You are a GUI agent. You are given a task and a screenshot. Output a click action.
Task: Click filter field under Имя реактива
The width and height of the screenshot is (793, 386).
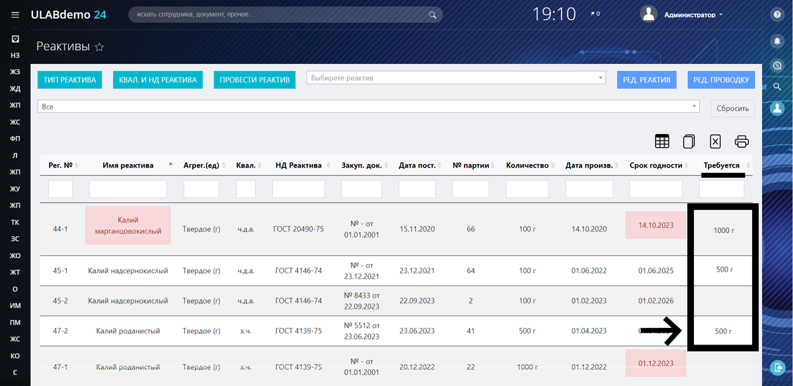(128, 189)
